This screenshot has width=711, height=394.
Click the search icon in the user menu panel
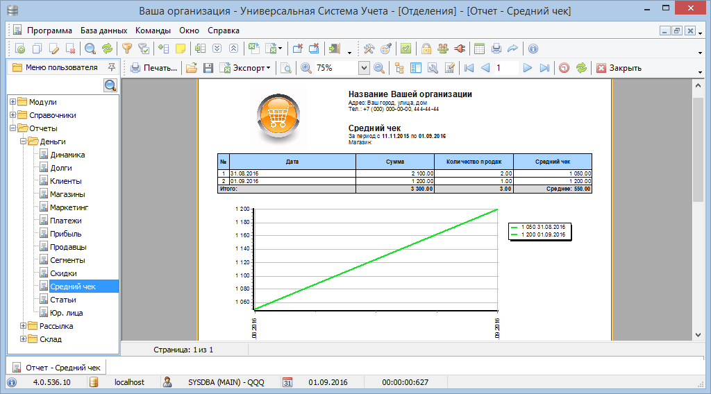pos(110,85)
